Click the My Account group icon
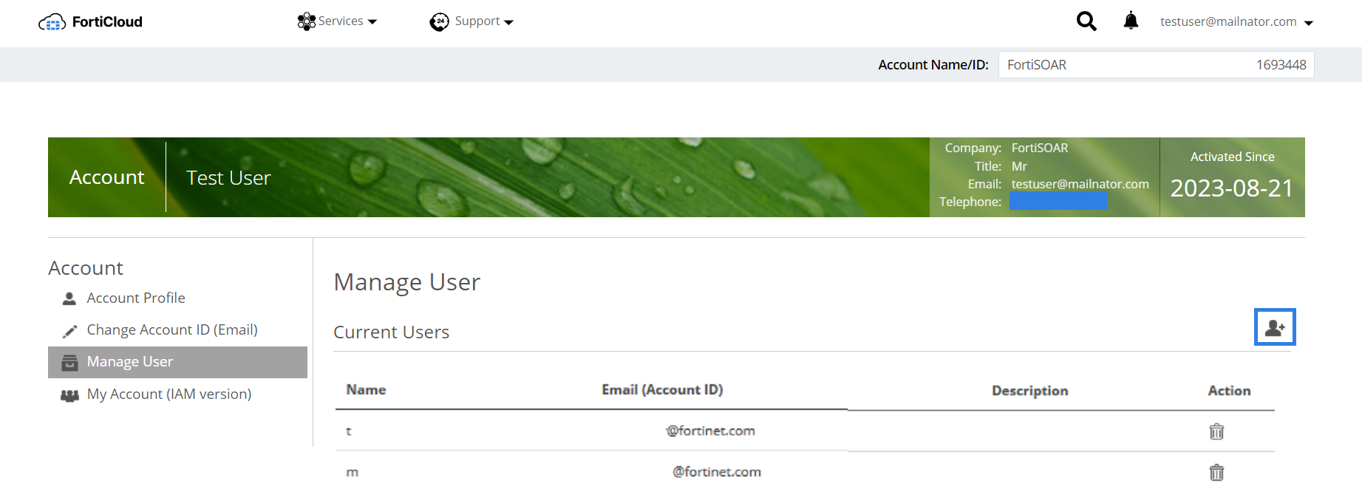The image size is (1362, 492). [69, 395]
